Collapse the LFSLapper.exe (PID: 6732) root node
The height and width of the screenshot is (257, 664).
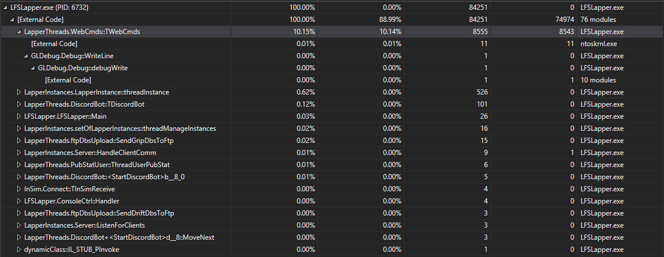click(x=5, y=7)
